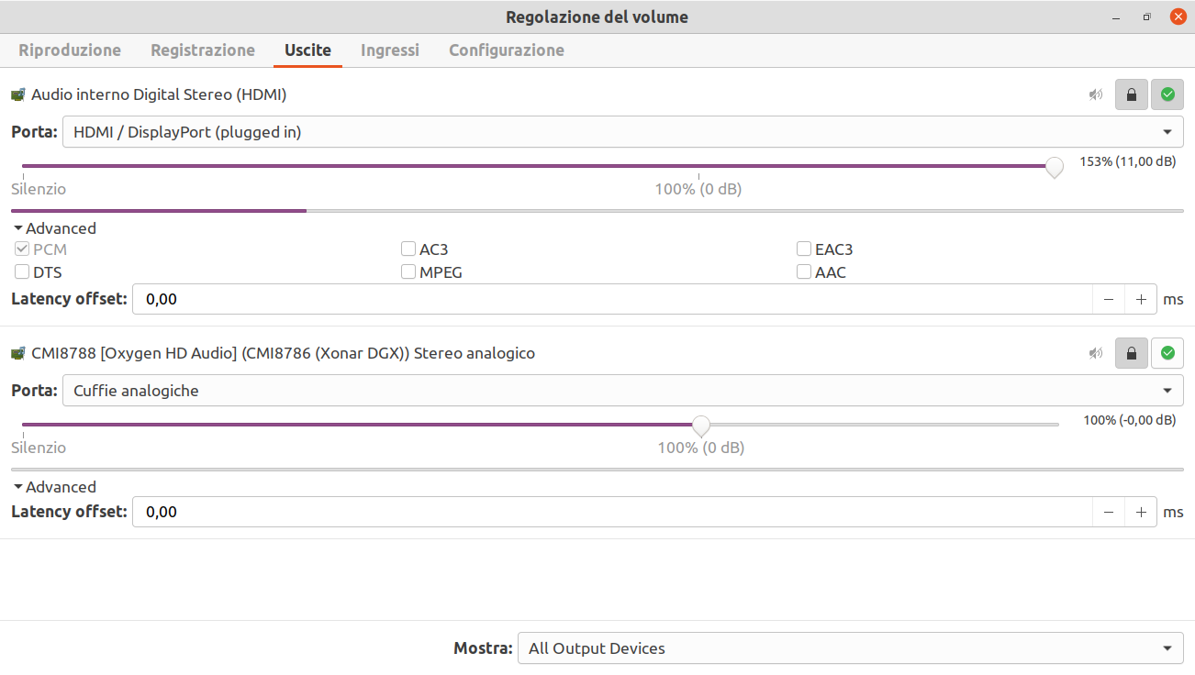The height and width of the screenshot is (675, 1195).
Task: Collapse Advanced section of HDMI output
Action: click(54, 228)
